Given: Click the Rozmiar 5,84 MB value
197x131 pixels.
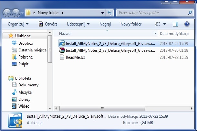Looking at the screenshot, I should point(146,123).
